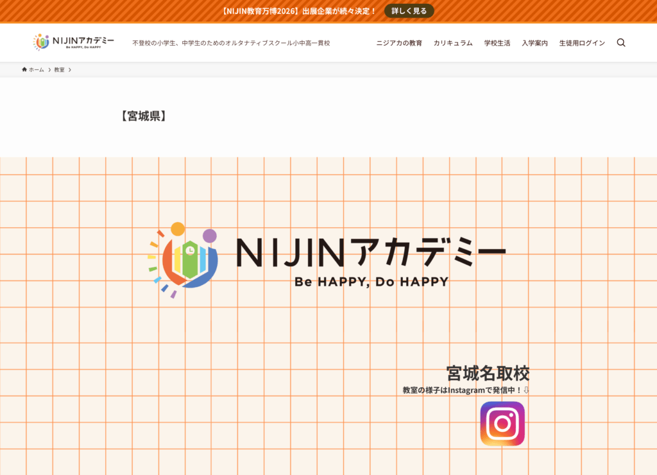
Task: Click the NIJINアカデミー header logo
Action: tap(73, 42)
